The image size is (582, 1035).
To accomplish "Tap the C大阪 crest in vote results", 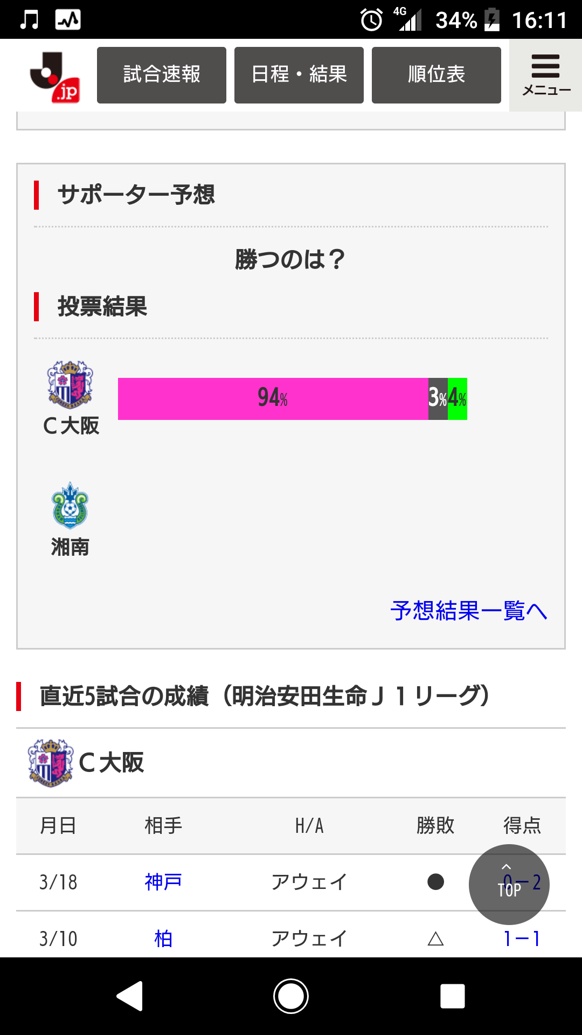I will pyautogui.click(x=70, y=385).
